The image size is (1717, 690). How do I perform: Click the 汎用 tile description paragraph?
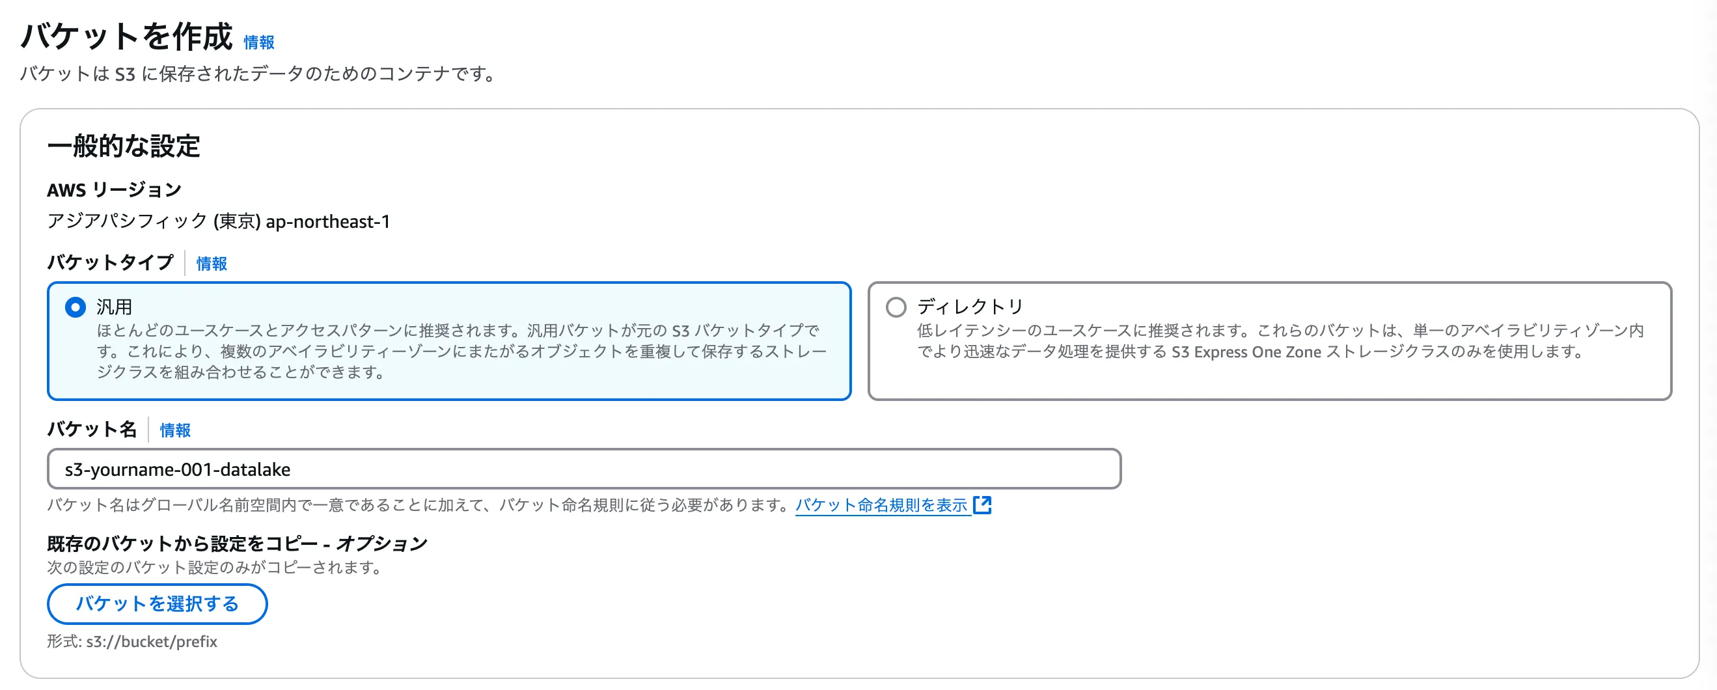pos(461,352)
